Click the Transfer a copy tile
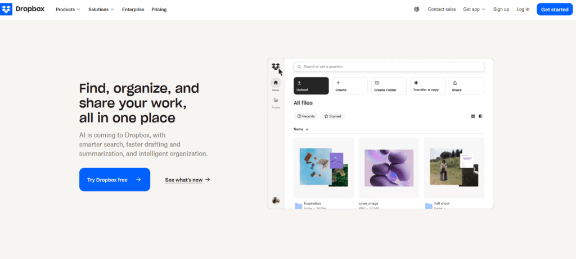The image size is (576, 259). (427, 86)
